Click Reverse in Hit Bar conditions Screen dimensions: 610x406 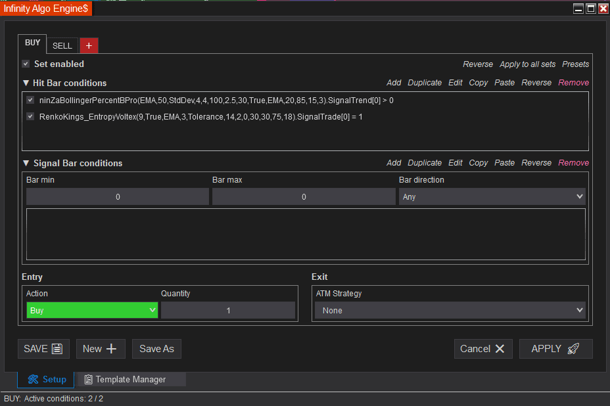click(x=536, y=83)
